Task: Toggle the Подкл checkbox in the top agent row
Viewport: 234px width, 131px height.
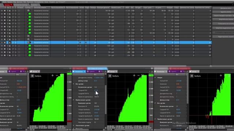Action: [x=86, y=11]
